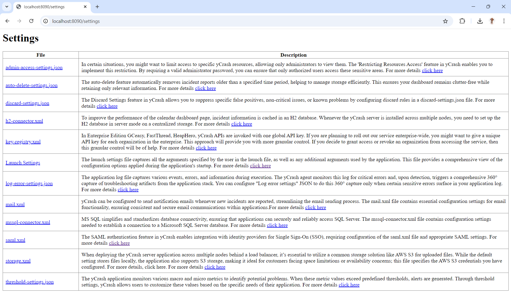
Task: Open the Launch Settings link
Action: [x=23, y=163]
